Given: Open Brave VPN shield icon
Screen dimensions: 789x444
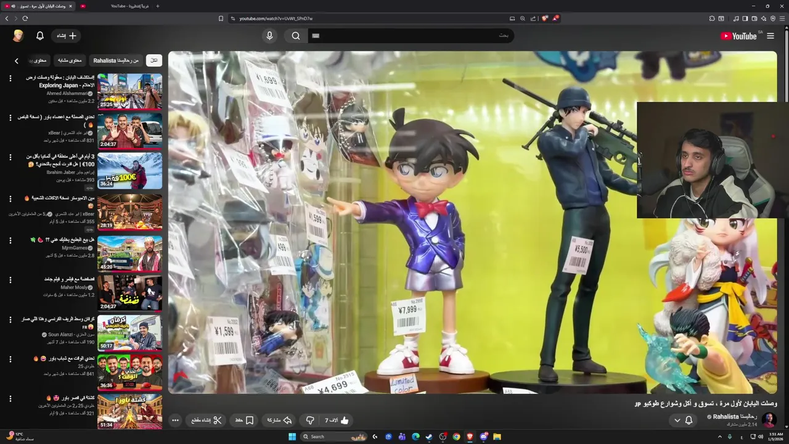Looking at the screenshot, I should pos(773,18).
